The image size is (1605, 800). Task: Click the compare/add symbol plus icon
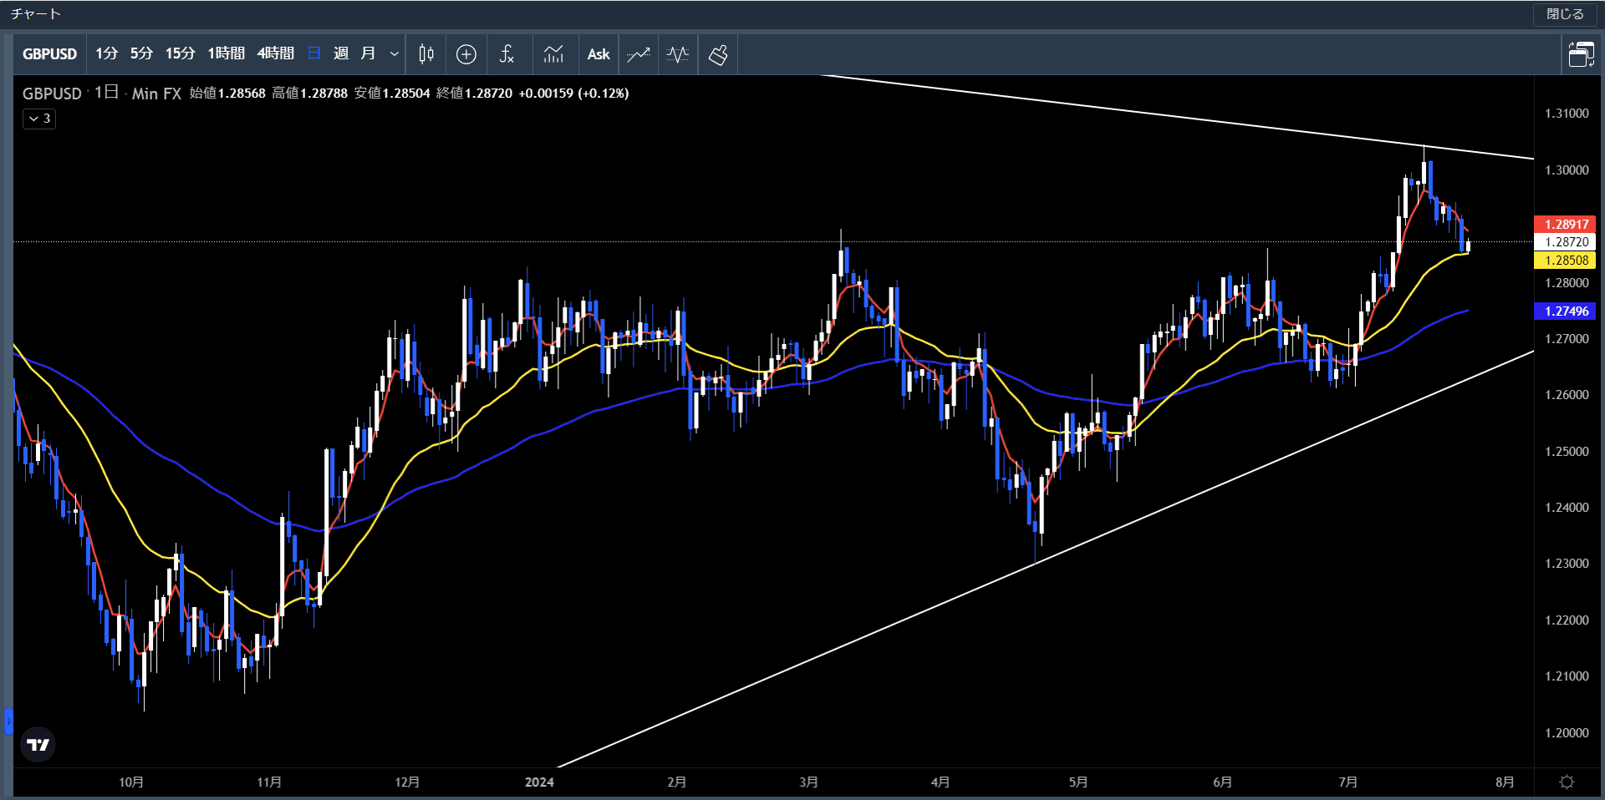[466, 54]
